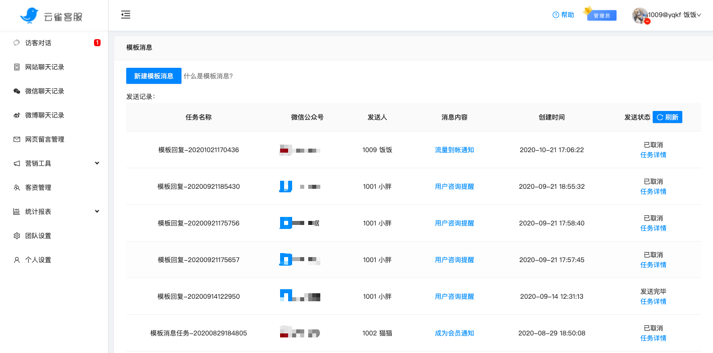The height and width of the screenshot is (353, 713).
Task: Expand the 营销工具 section
Action: tap(55, 163)
